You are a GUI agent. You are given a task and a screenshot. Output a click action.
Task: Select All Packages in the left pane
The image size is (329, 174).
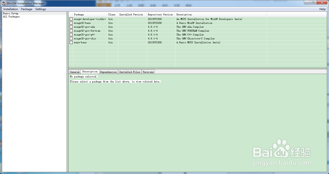[11, 16]
